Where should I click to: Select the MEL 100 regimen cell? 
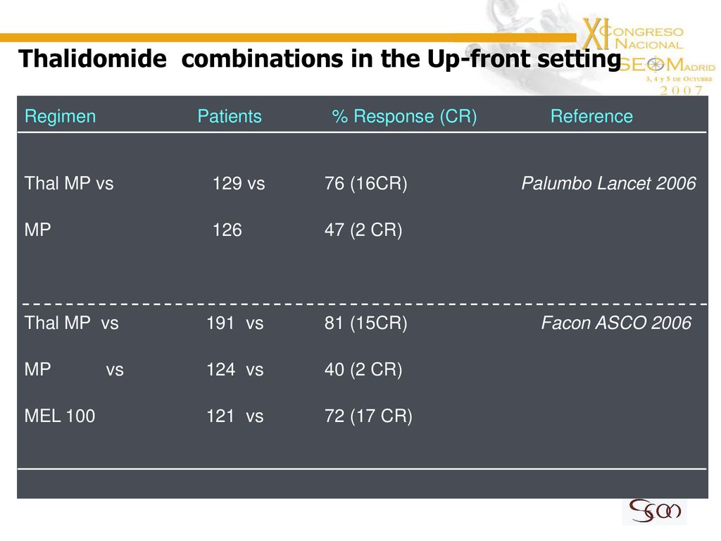[x=60, y=416]
